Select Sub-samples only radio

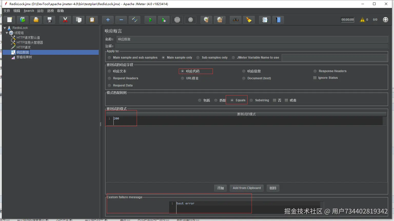198,58
